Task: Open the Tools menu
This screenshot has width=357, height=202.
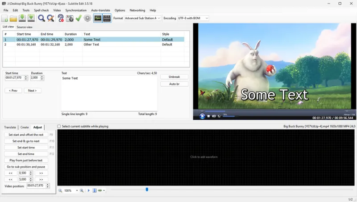Action: 26,10
